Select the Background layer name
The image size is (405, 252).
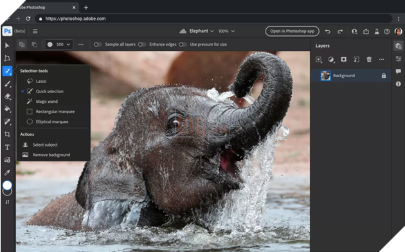(344, 76)
